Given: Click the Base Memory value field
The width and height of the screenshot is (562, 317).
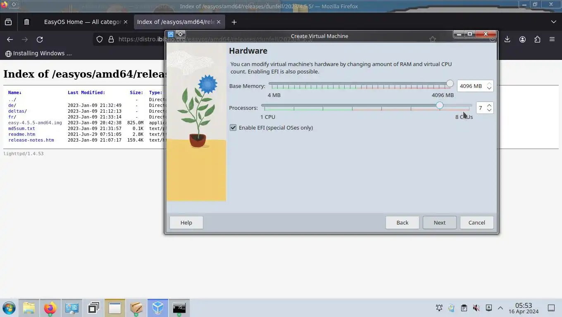Looking at the screenshot, I should coord(471,86).
